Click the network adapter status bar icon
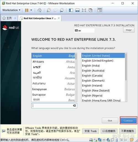The width and height of the screenshot is (138, 142). (100, 140)
